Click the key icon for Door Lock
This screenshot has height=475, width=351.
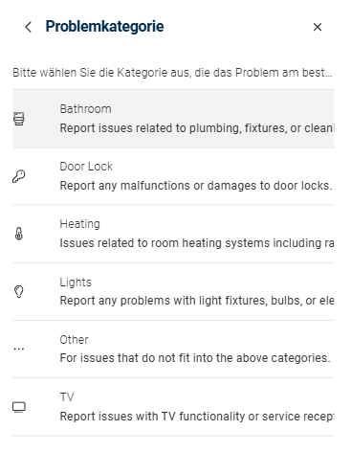(19, 176)
